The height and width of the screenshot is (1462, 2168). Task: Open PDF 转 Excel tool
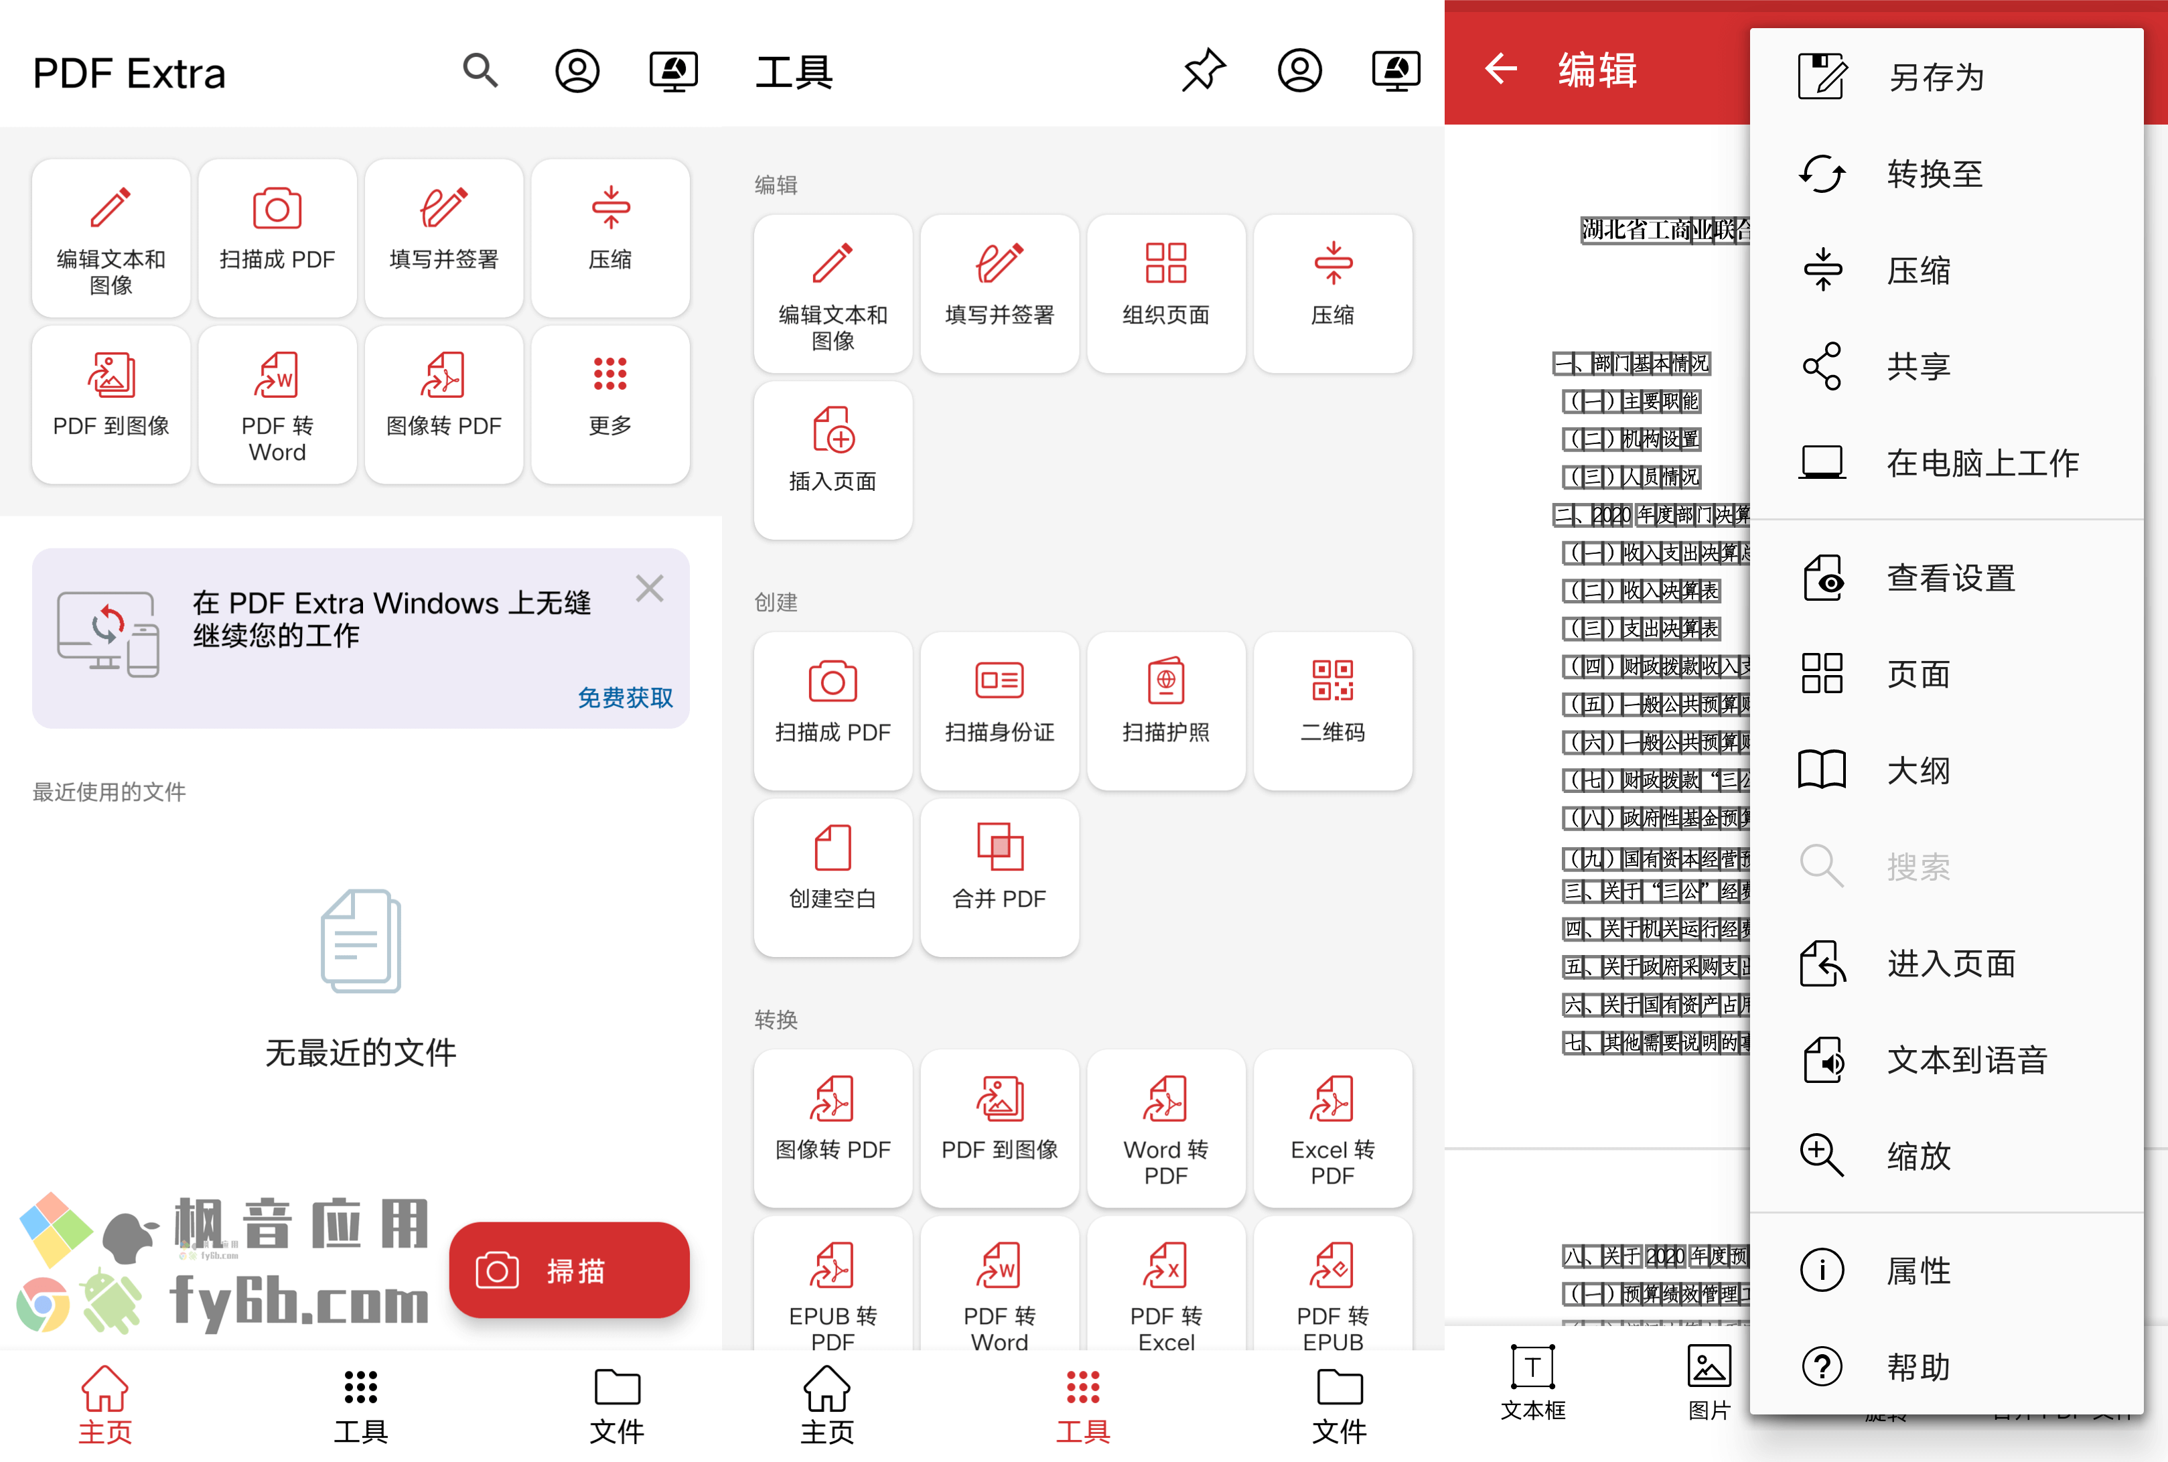tap(1167, 1285)
